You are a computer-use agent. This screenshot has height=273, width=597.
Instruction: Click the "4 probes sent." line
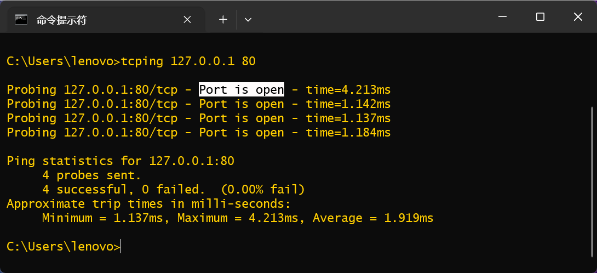tap(92, 175)
